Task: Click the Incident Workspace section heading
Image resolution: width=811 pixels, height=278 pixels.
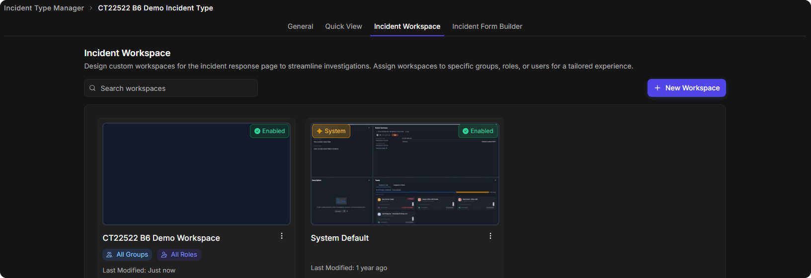Action: pyautogui.click(x=127, y=53)
